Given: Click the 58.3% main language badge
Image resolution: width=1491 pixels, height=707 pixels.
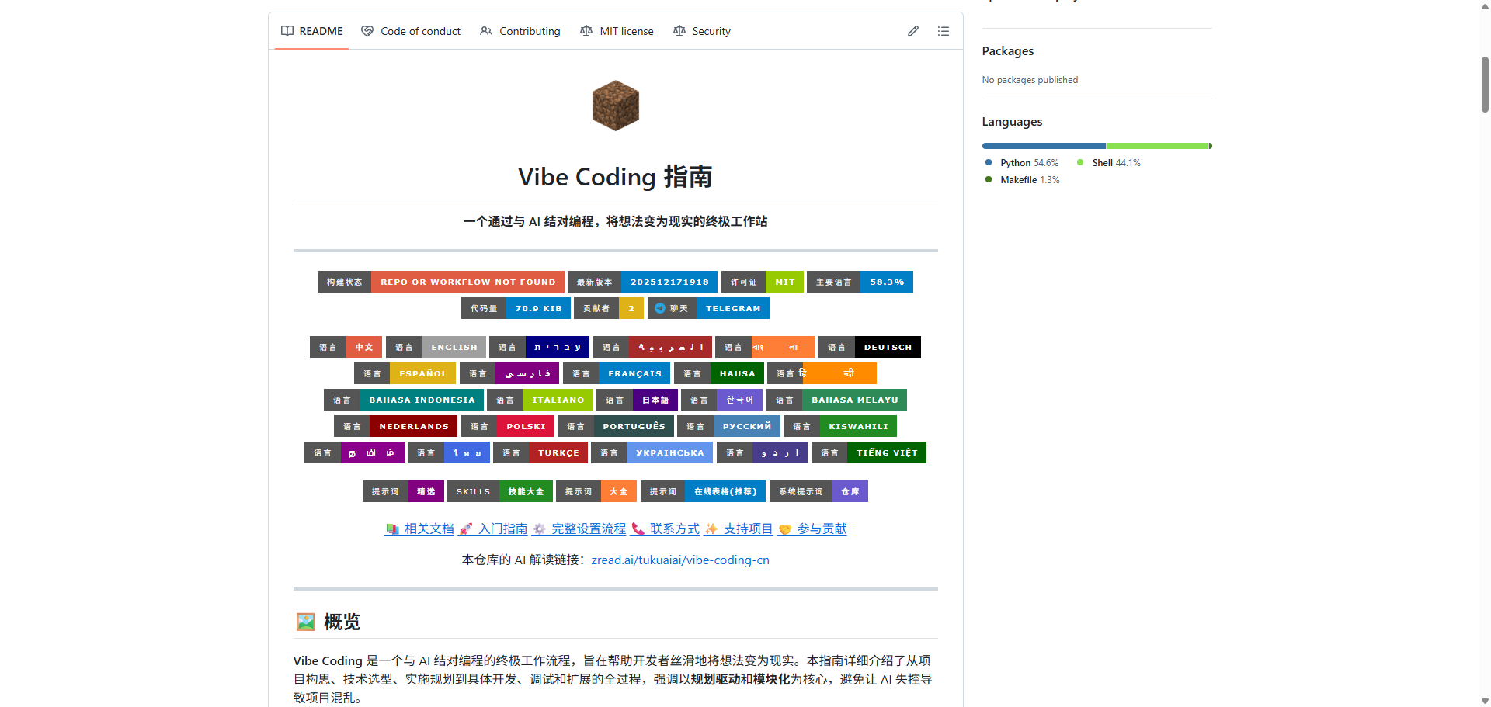Looking at the screenshot, I should [x=860, y=282].
